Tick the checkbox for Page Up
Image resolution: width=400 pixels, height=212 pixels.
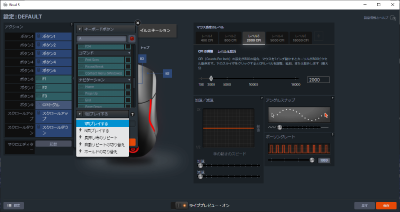[128, 93]
